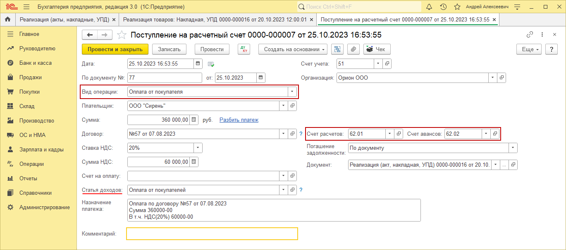
Task: Expand Договор dropdown
Action: (x=284, y=134)
